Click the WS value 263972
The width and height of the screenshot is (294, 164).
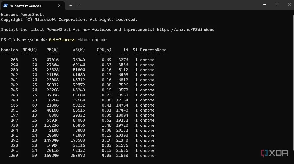77,156
